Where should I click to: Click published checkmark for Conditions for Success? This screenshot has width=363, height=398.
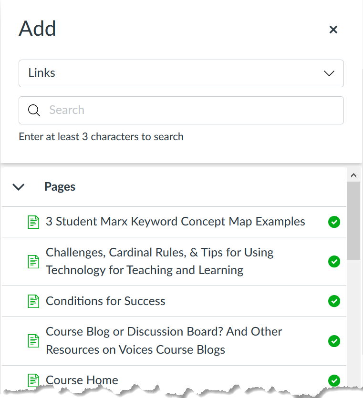334,301
